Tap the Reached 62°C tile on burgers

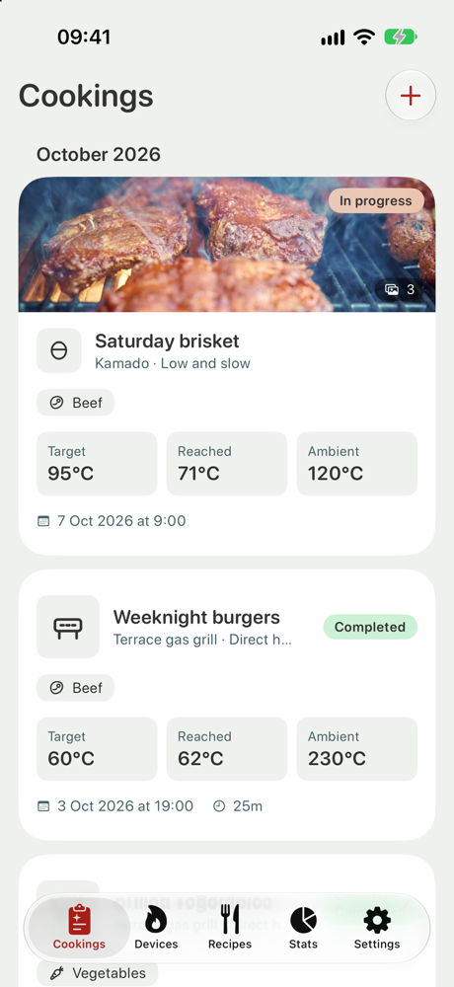point(227,749)
